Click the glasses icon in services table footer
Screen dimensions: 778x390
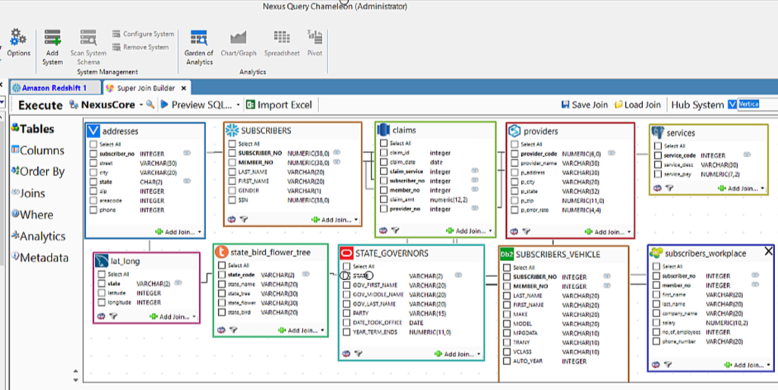657,188
